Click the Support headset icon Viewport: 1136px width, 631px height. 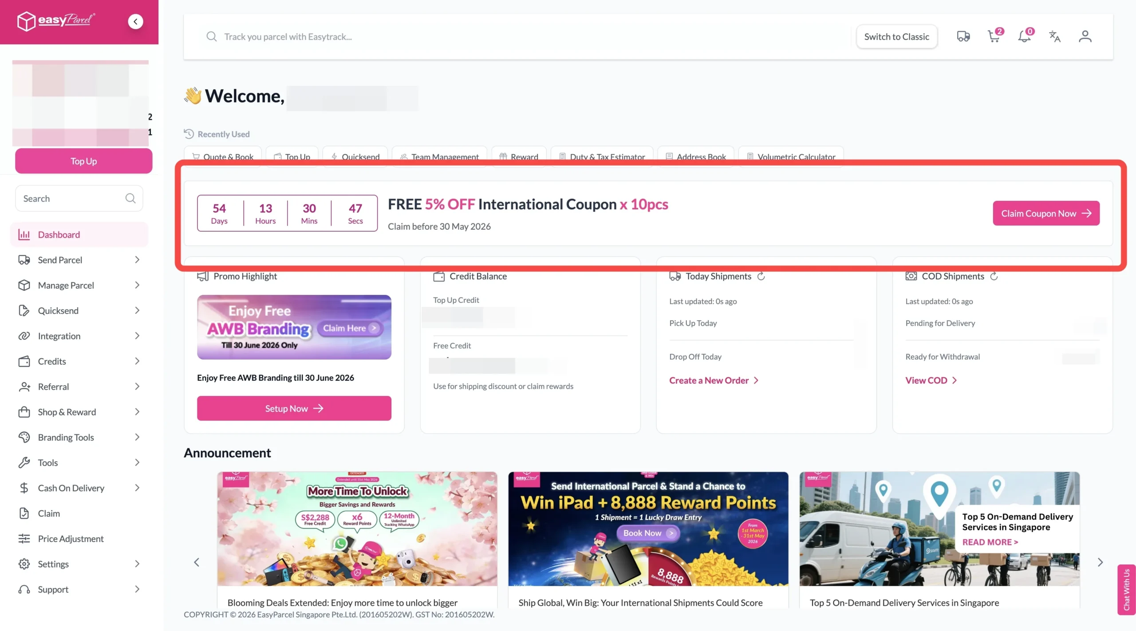(x=24, y=589)
